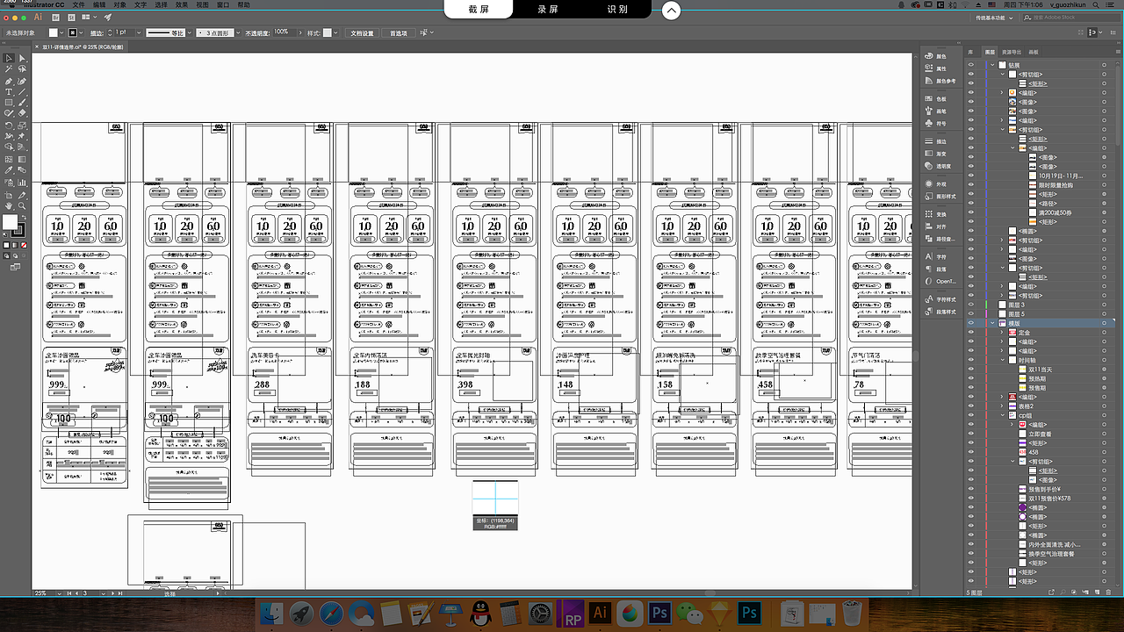The width and height of the screenshot is (1124, 632).
Task: Hide the 图层 3 layer
Action: click(x=970, y=305)
